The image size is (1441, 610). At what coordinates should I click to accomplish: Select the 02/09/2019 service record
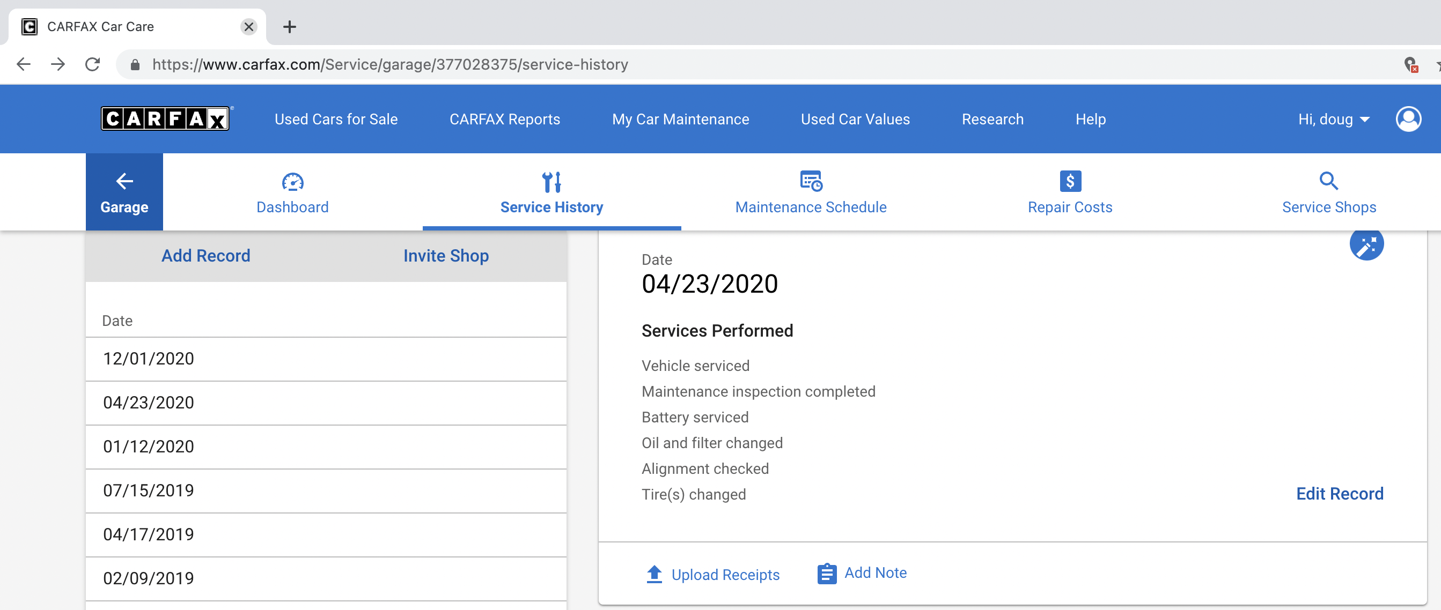click(326, 578)
